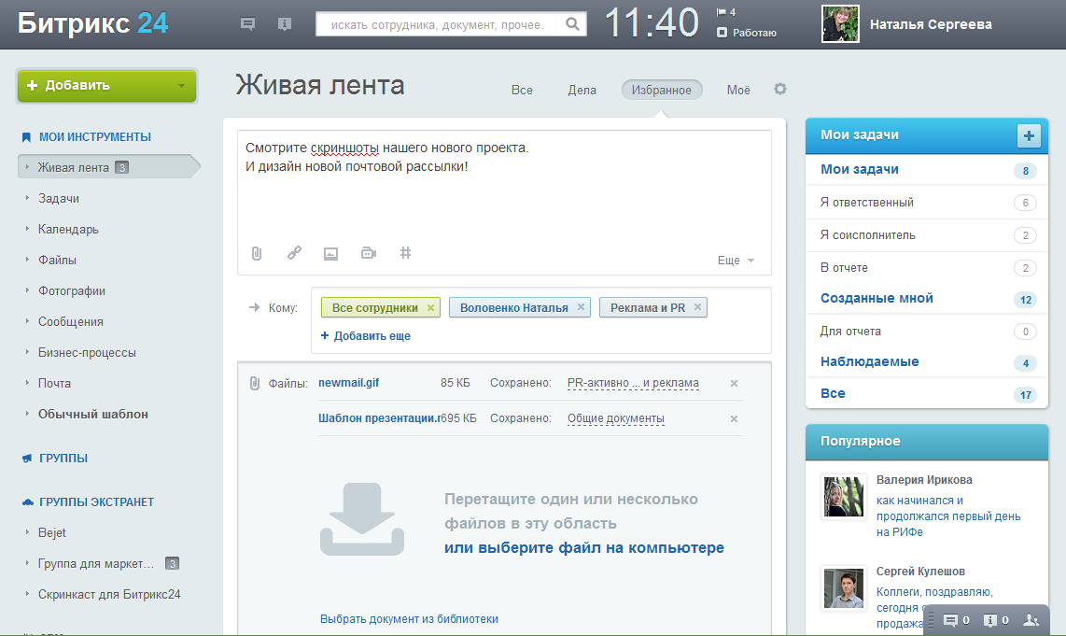This screenshot has width=1066, height=636.
Task: Open chat messages counter in bottom bar
Action: click(x=956, y=620)
